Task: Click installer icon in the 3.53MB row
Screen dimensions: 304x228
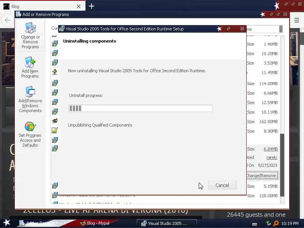Action: pos(55,62)
